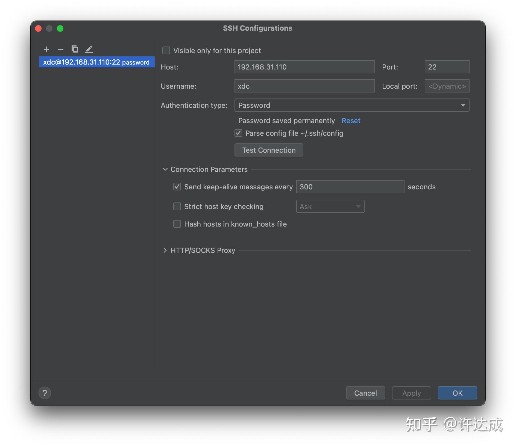Select xdc@192.168.31.110:22 configuration

point(97,62)
